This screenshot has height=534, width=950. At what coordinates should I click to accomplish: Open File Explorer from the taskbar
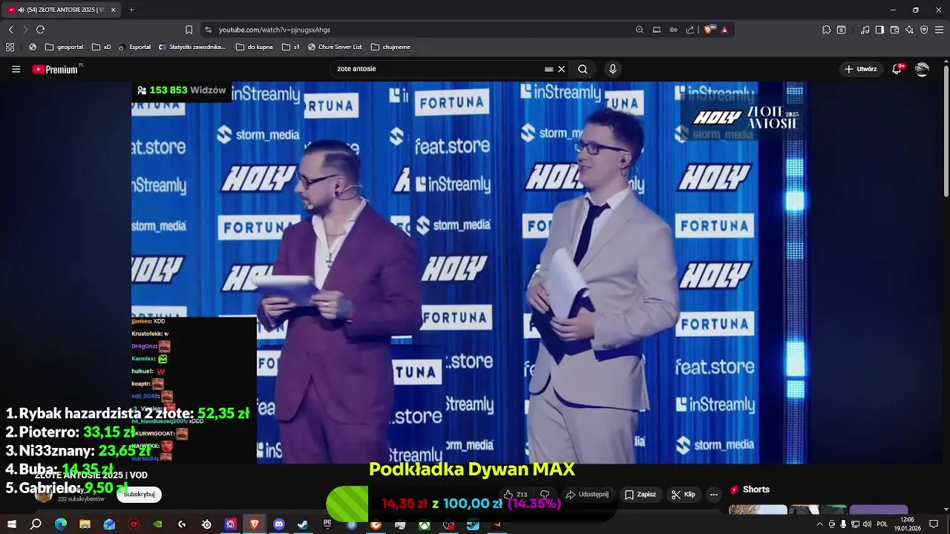click(85, 524)
